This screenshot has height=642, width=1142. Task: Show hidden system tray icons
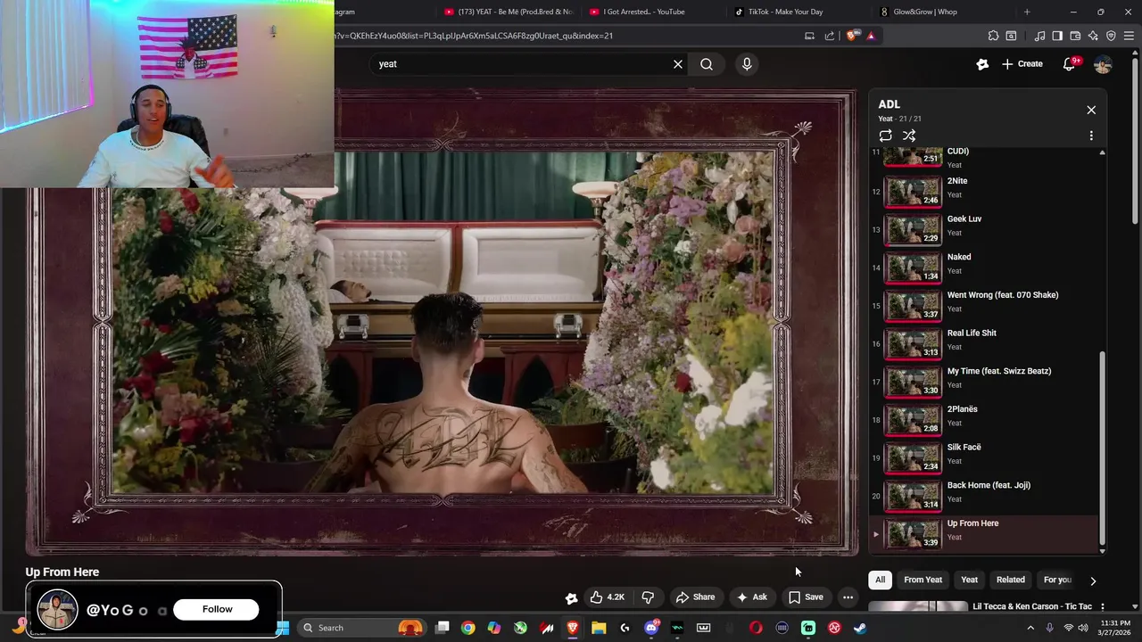click(x=1030, y=628)
